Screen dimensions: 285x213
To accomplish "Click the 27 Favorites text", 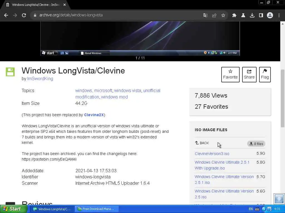I will click(x=212, y=107).
